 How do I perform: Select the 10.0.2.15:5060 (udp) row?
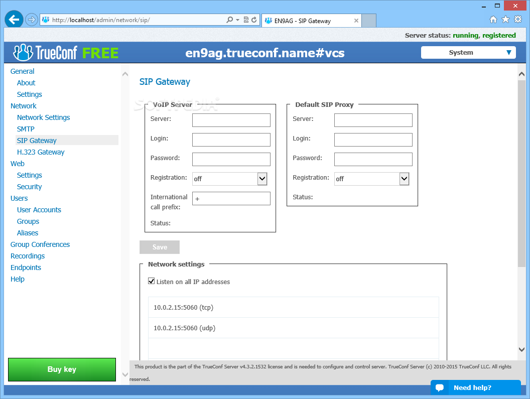pos(294,328)
